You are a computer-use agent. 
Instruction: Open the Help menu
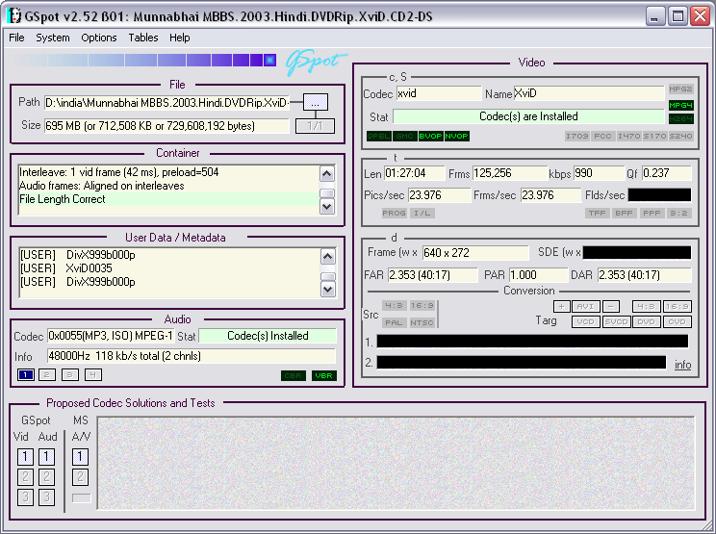pyautogui.click(x=179, y=38)
